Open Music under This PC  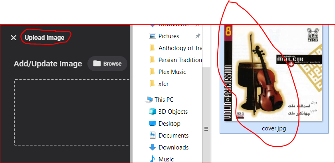pyautogui.click(x=166, y=159)
